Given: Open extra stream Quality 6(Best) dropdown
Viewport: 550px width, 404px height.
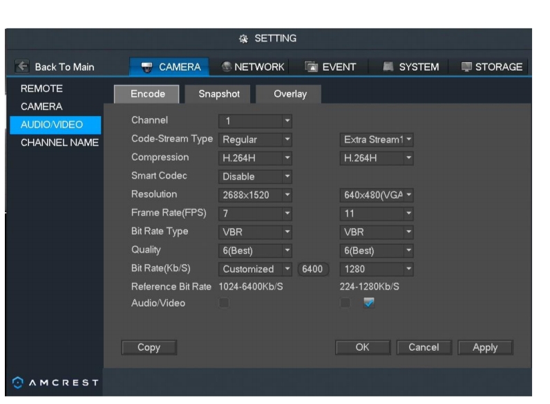Looking at the screenshot, I should point(377,250).
